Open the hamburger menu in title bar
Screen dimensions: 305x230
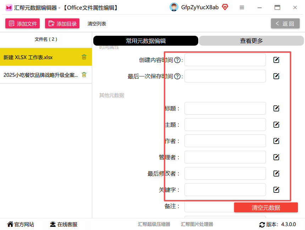pos(242,7)
